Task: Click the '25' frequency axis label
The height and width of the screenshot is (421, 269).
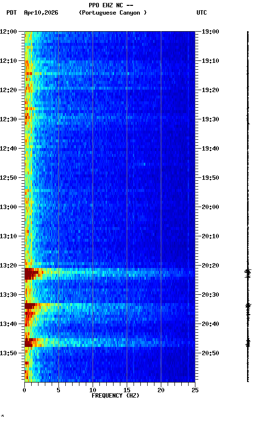Action: 195,390
